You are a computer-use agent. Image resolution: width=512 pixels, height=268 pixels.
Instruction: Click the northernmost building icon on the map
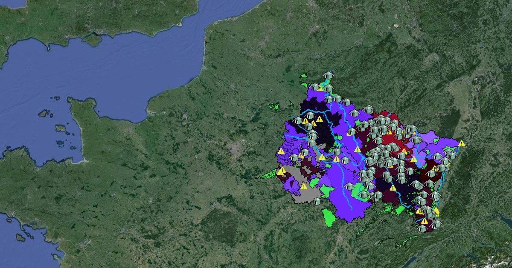(328, 76)
